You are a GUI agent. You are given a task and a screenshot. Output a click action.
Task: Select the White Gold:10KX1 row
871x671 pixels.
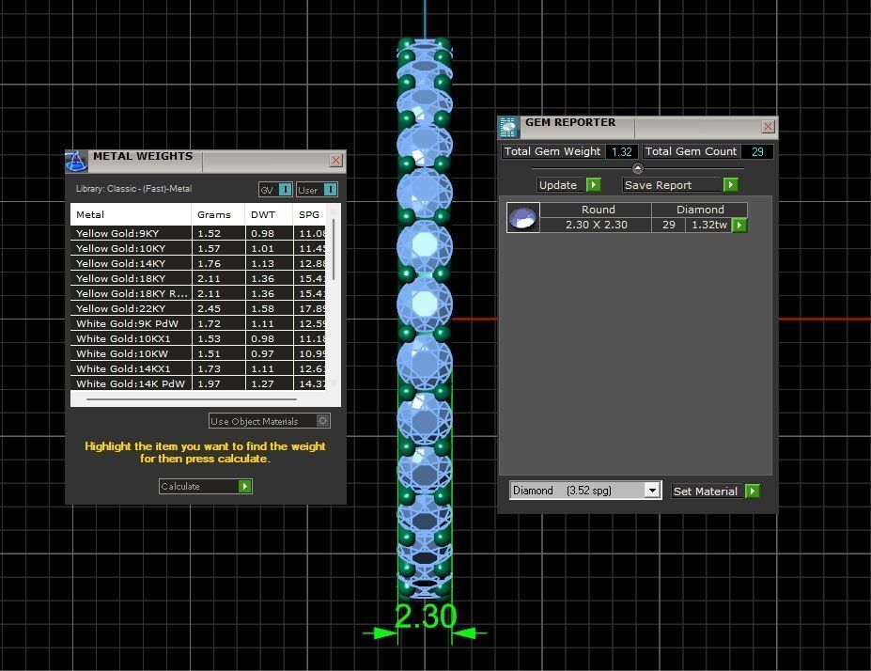[197, 338]
